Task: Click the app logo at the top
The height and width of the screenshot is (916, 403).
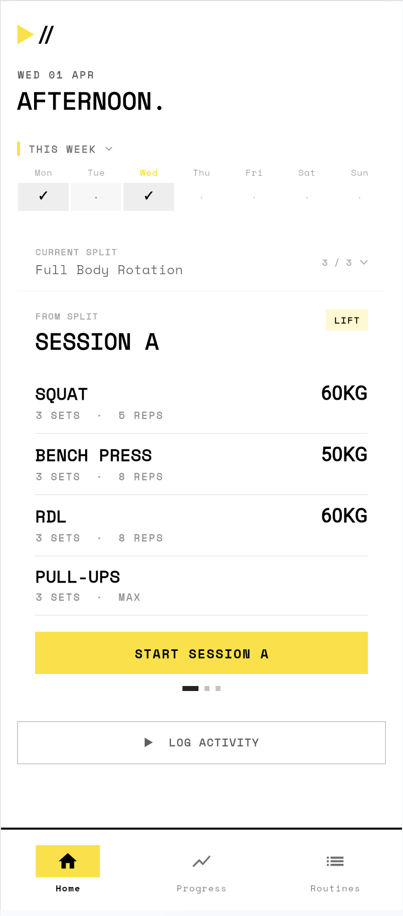Action: [34, 34]
